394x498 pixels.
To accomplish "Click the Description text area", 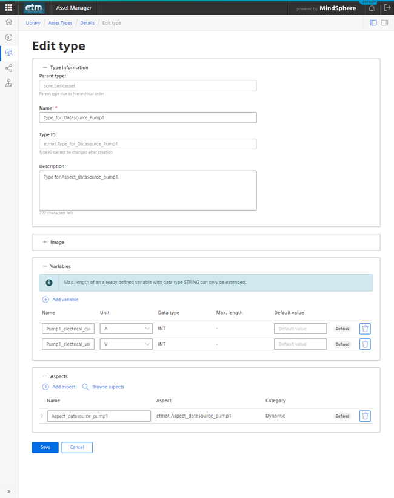I will tap(147, 190).
